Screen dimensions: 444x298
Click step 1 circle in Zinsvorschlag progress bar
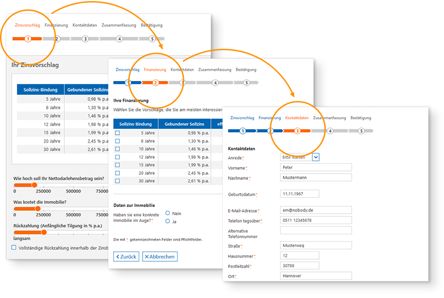(27, 39)
